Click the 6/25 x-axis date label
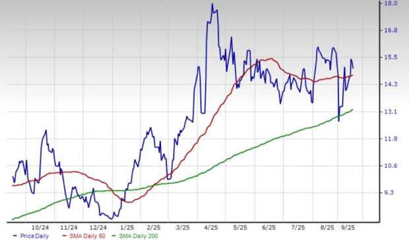 (269, 228)
